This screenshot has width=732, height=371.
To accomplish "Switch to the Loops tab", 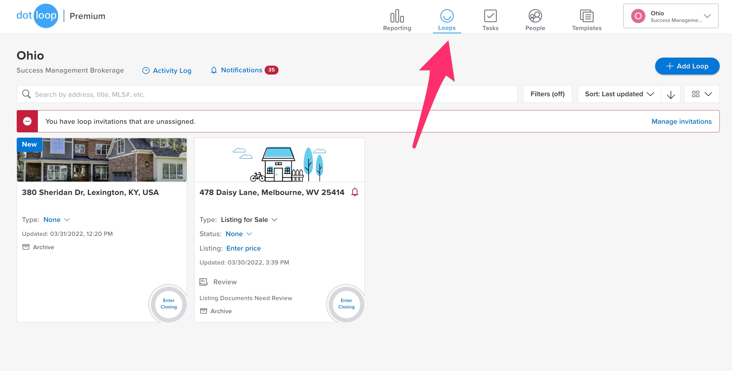I will (446, 20).
